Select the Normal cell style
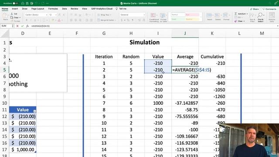279x157 pixels. 178,15
